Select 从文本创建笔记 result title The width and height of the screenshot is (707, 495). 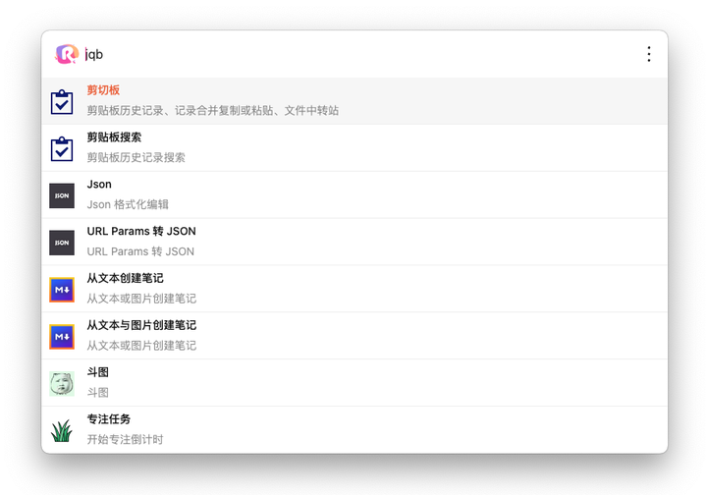125,278
